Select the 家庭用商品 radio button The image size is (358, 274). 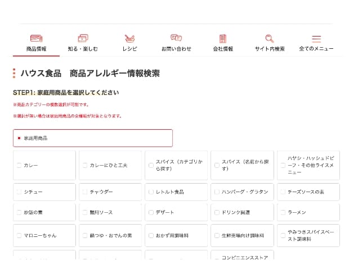19,138
